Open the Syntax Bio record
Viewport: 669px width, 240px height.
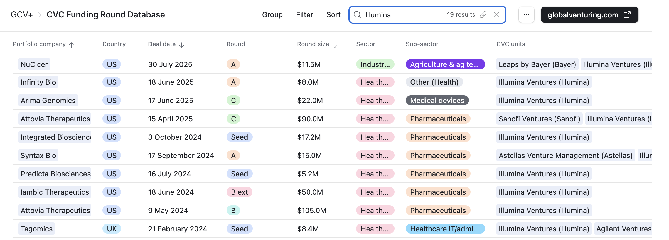click(x=38, y=155)
